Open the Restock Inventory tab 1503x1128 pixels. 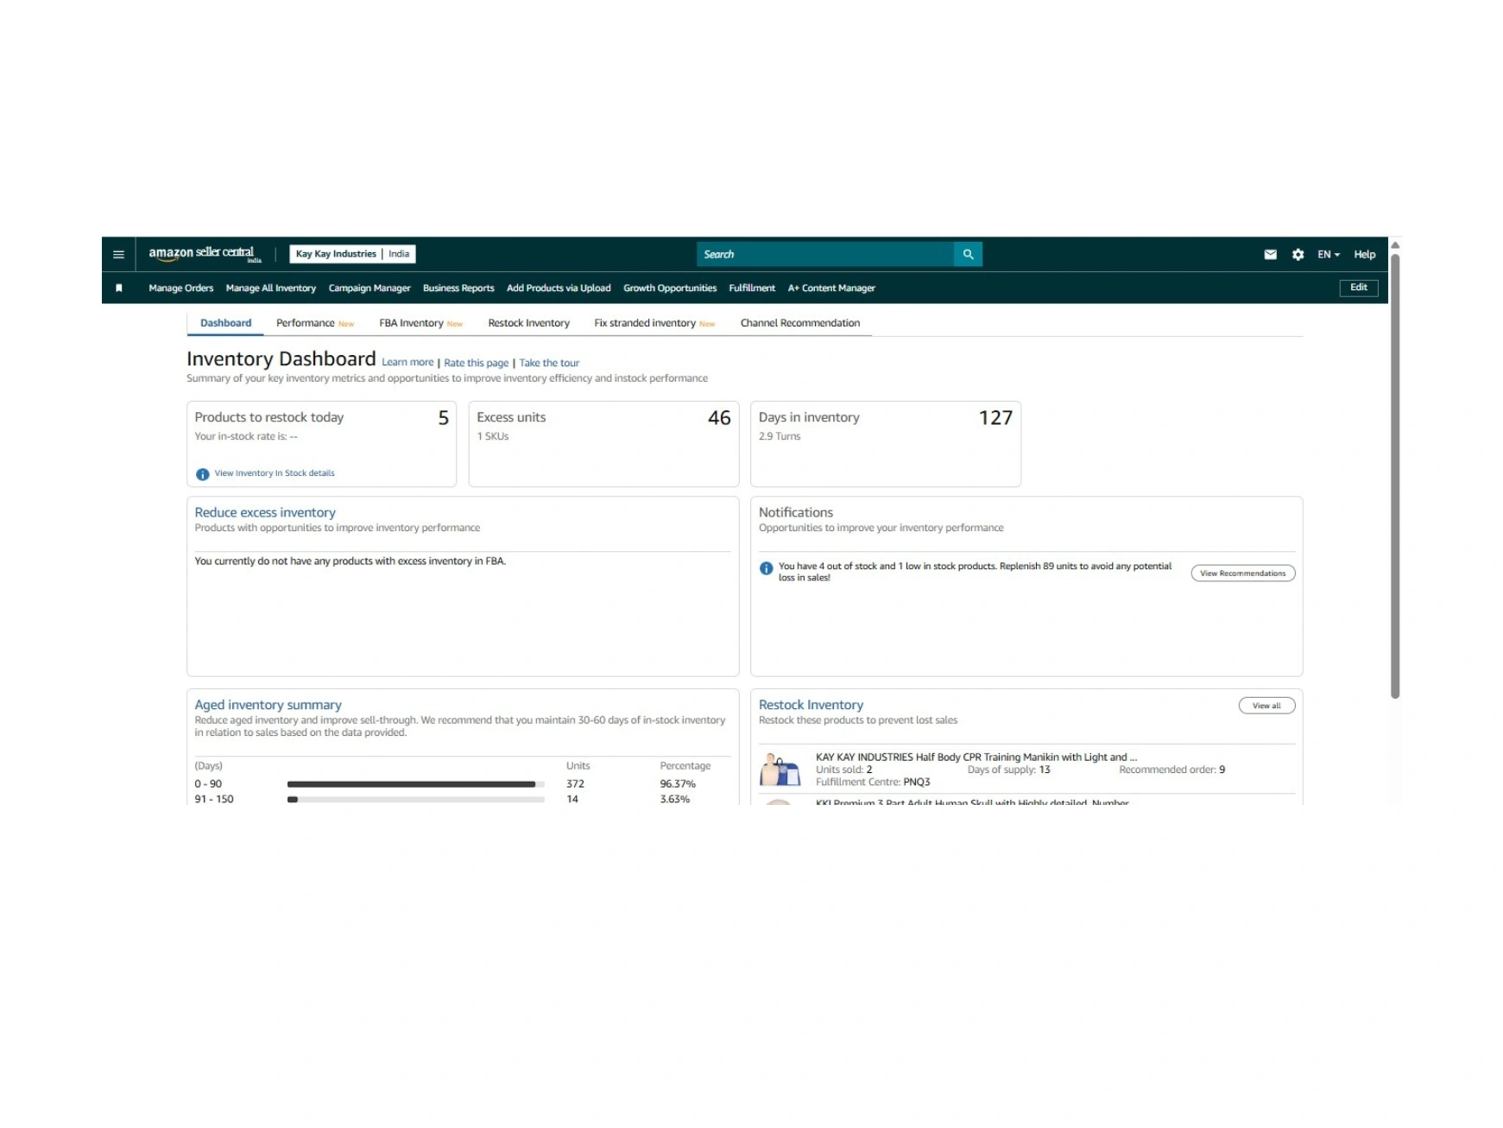tap(528, 323)
